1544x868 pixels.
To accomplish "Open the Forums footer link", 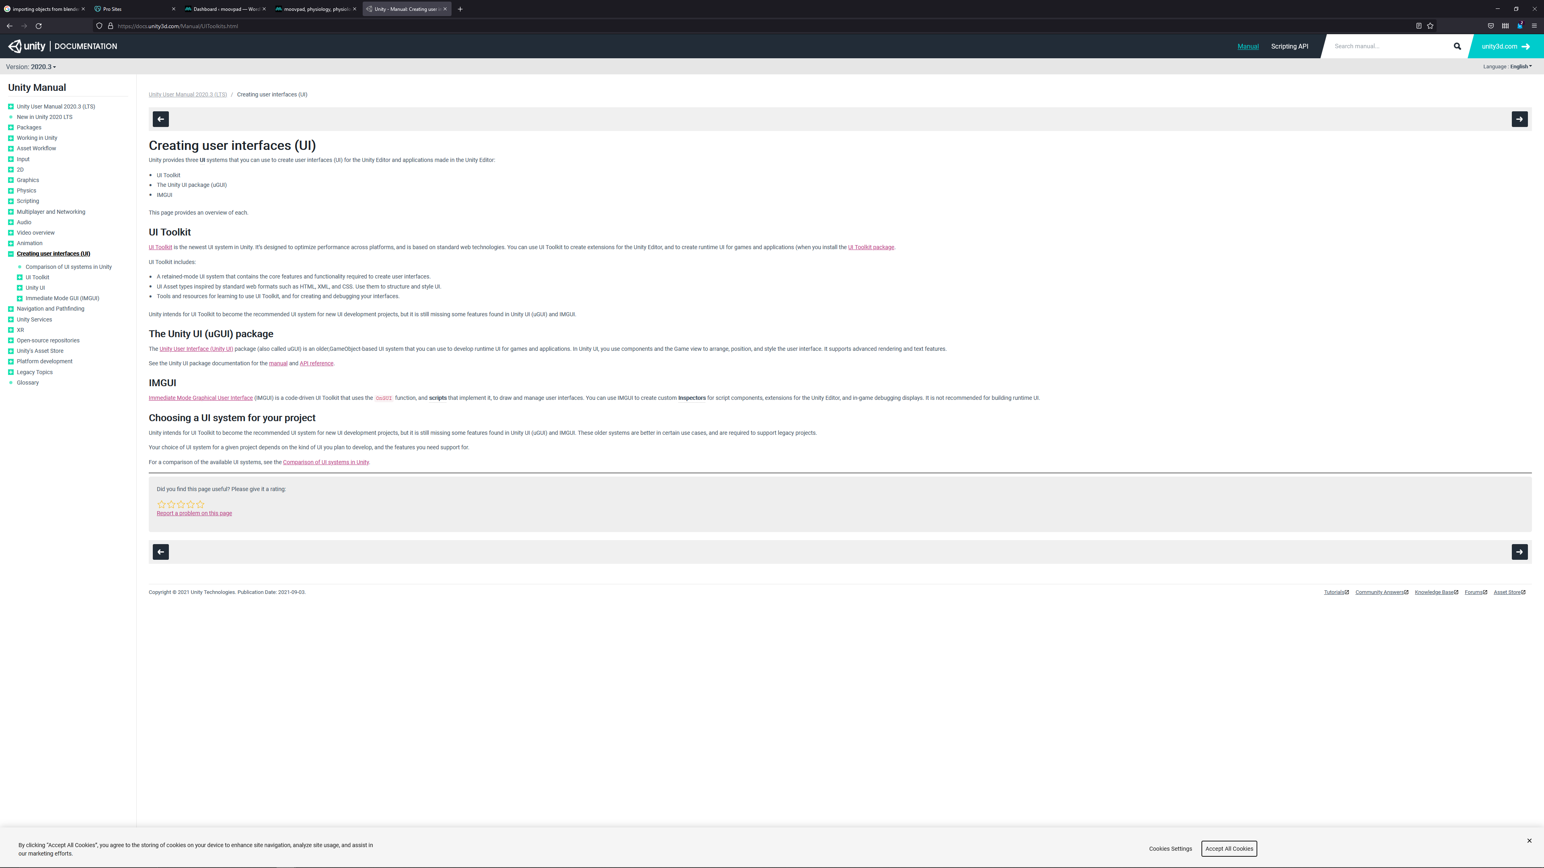I will click(1476, 592).
